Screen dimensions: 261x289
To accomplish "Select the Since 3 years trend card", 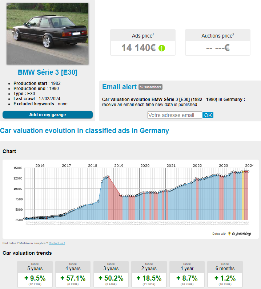I will (111, 274).
